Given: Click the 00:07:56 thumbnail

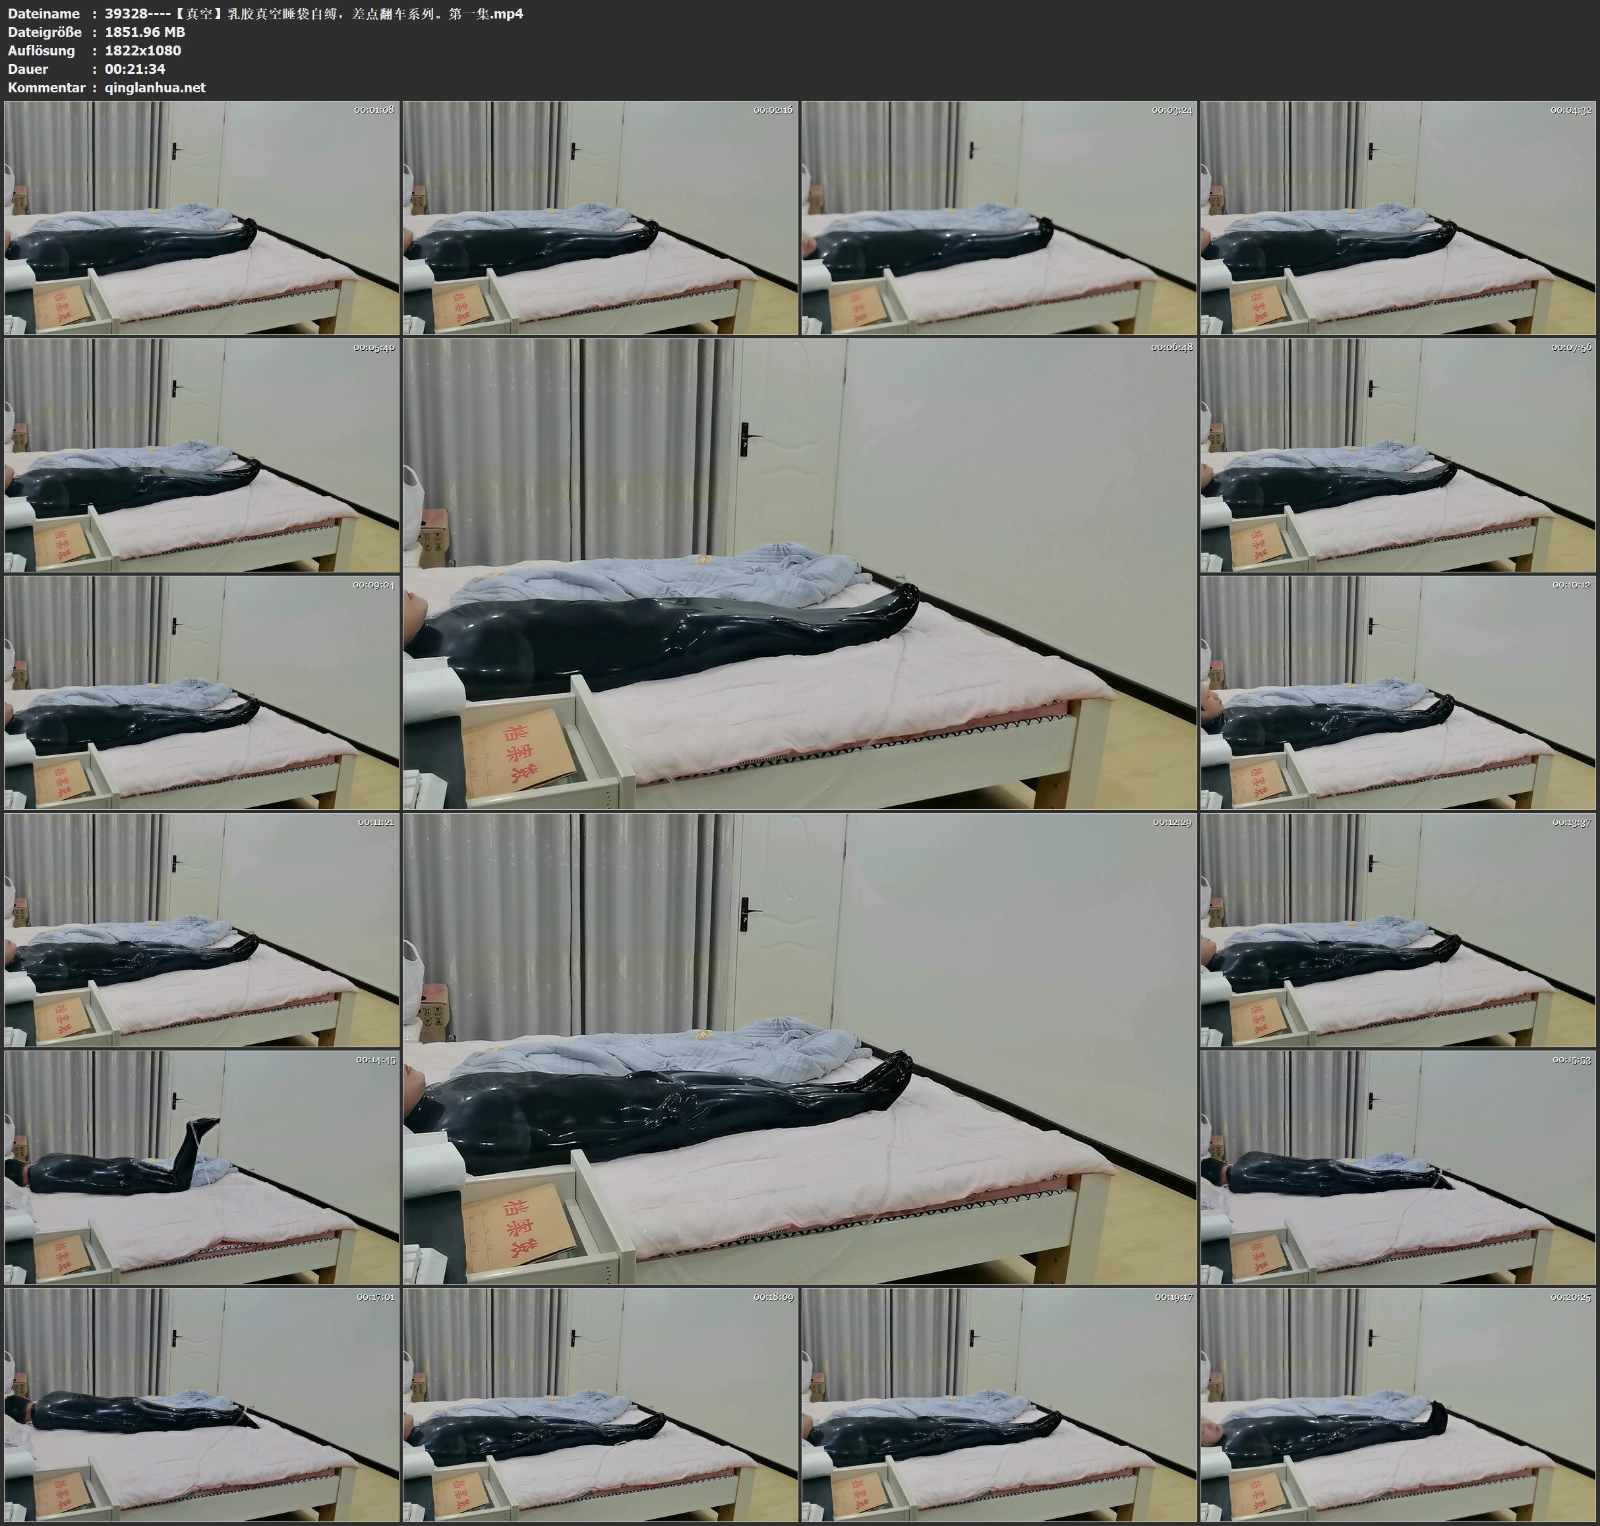Looking at the screenshot, I should (1398, 455).
